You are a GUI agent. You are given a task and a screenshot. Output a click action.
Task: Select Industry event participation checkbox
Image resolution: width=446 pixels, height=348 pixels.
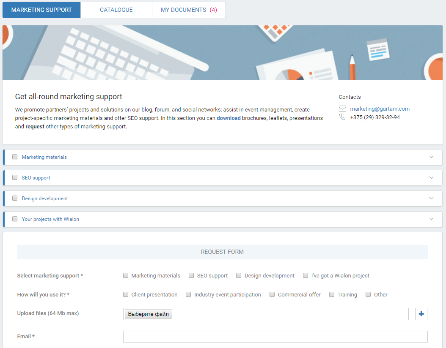[x=188, y=295]
